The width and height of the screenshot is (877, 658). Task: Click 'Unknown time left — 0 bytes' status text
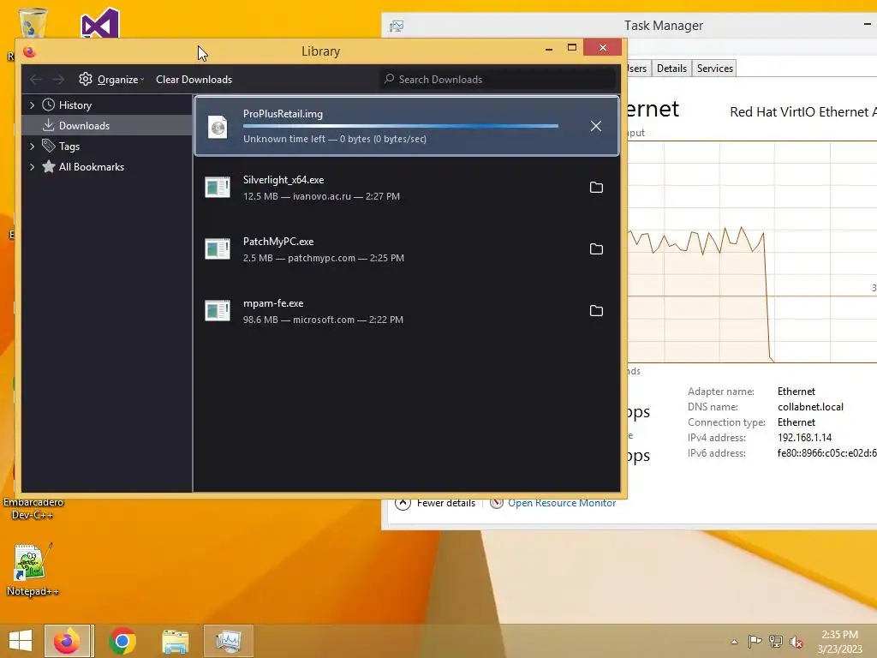click(335, 139)
